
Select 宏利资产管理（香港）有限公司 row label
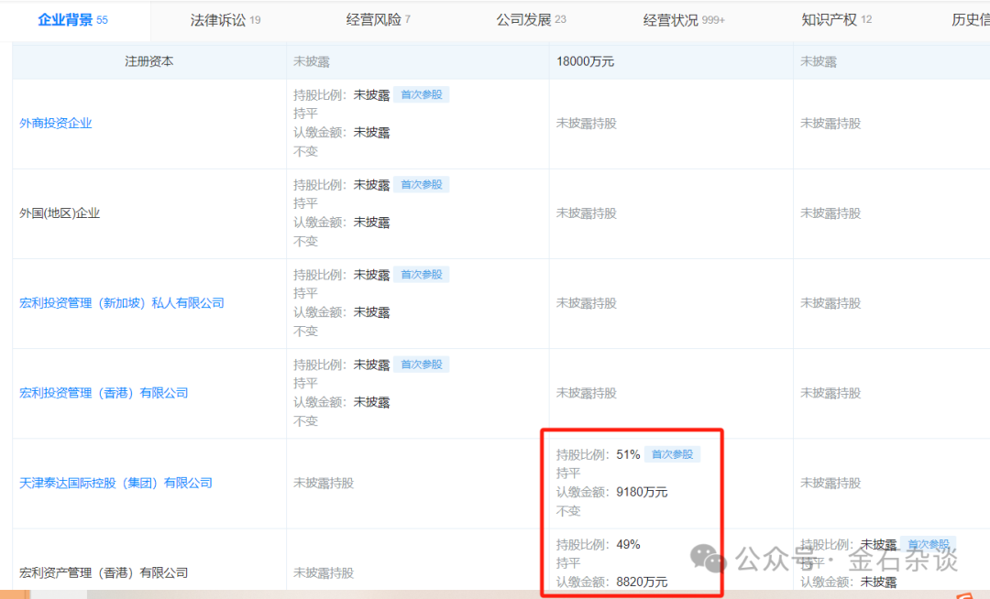tap(104, 572)
